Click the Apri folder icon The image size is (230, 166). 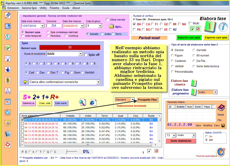pos(111,26)
